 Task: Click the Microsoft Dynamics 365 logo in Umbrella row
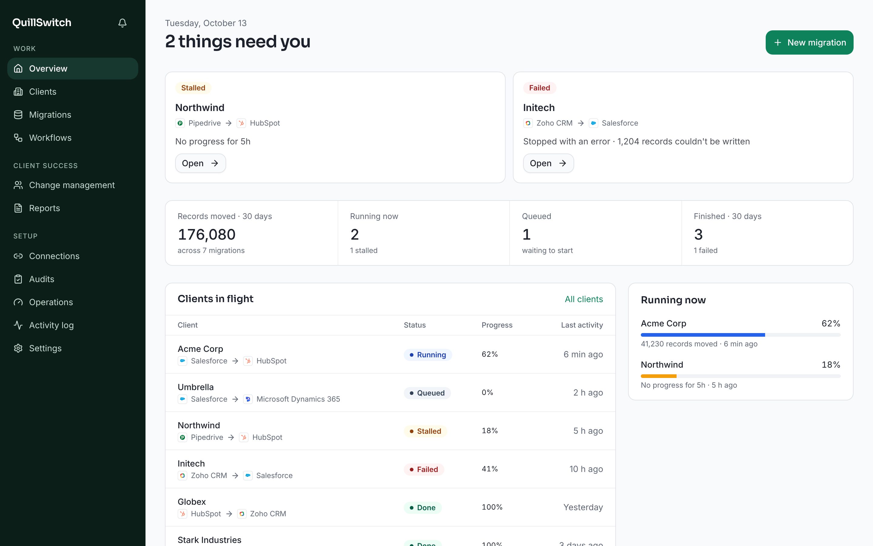point(248,399)
